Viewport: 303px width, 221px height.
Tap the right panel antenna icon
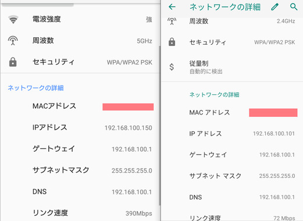tap(172, 21)
